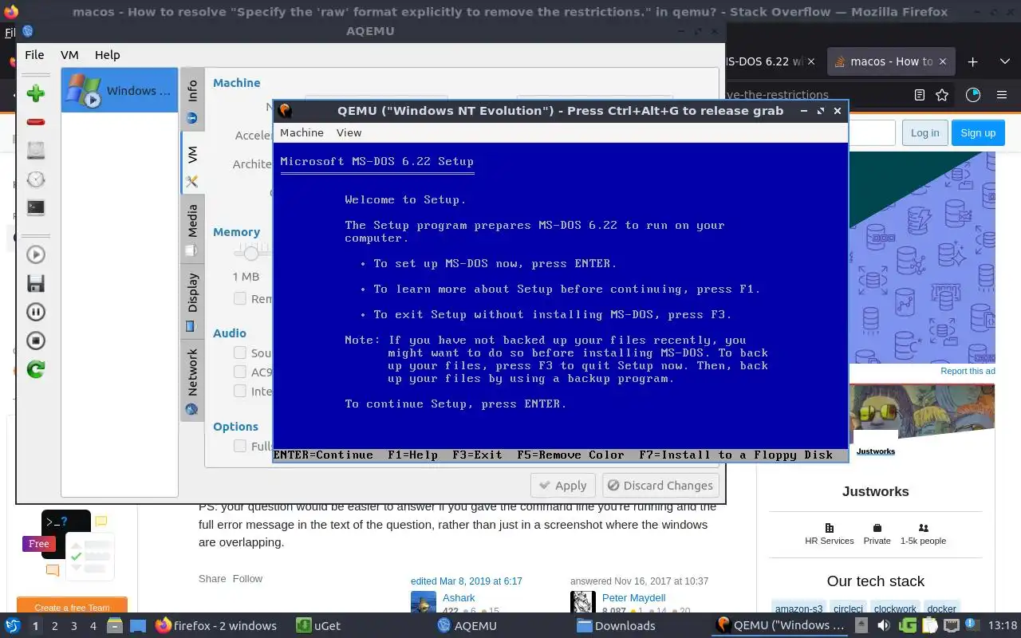Open the terminal console icon in AQEMU toolbar
The height and width of the screenshot is (638, 1021).
pyautogui.click(x=35, y=207)
